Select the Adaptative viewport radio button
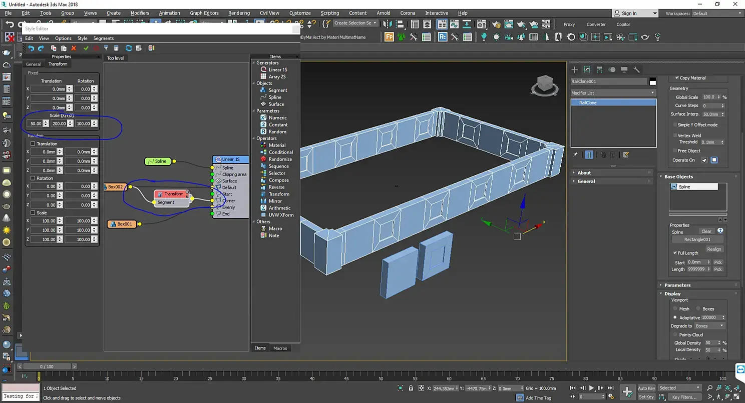This screenshot has height=403, width=745. [x=675, y=317]
